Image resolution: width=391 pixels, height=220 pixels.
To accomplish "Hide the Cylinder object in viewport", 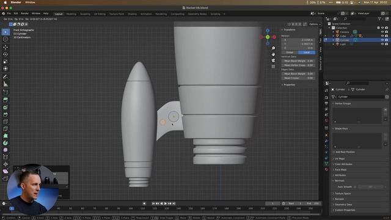I will (382, 40).
